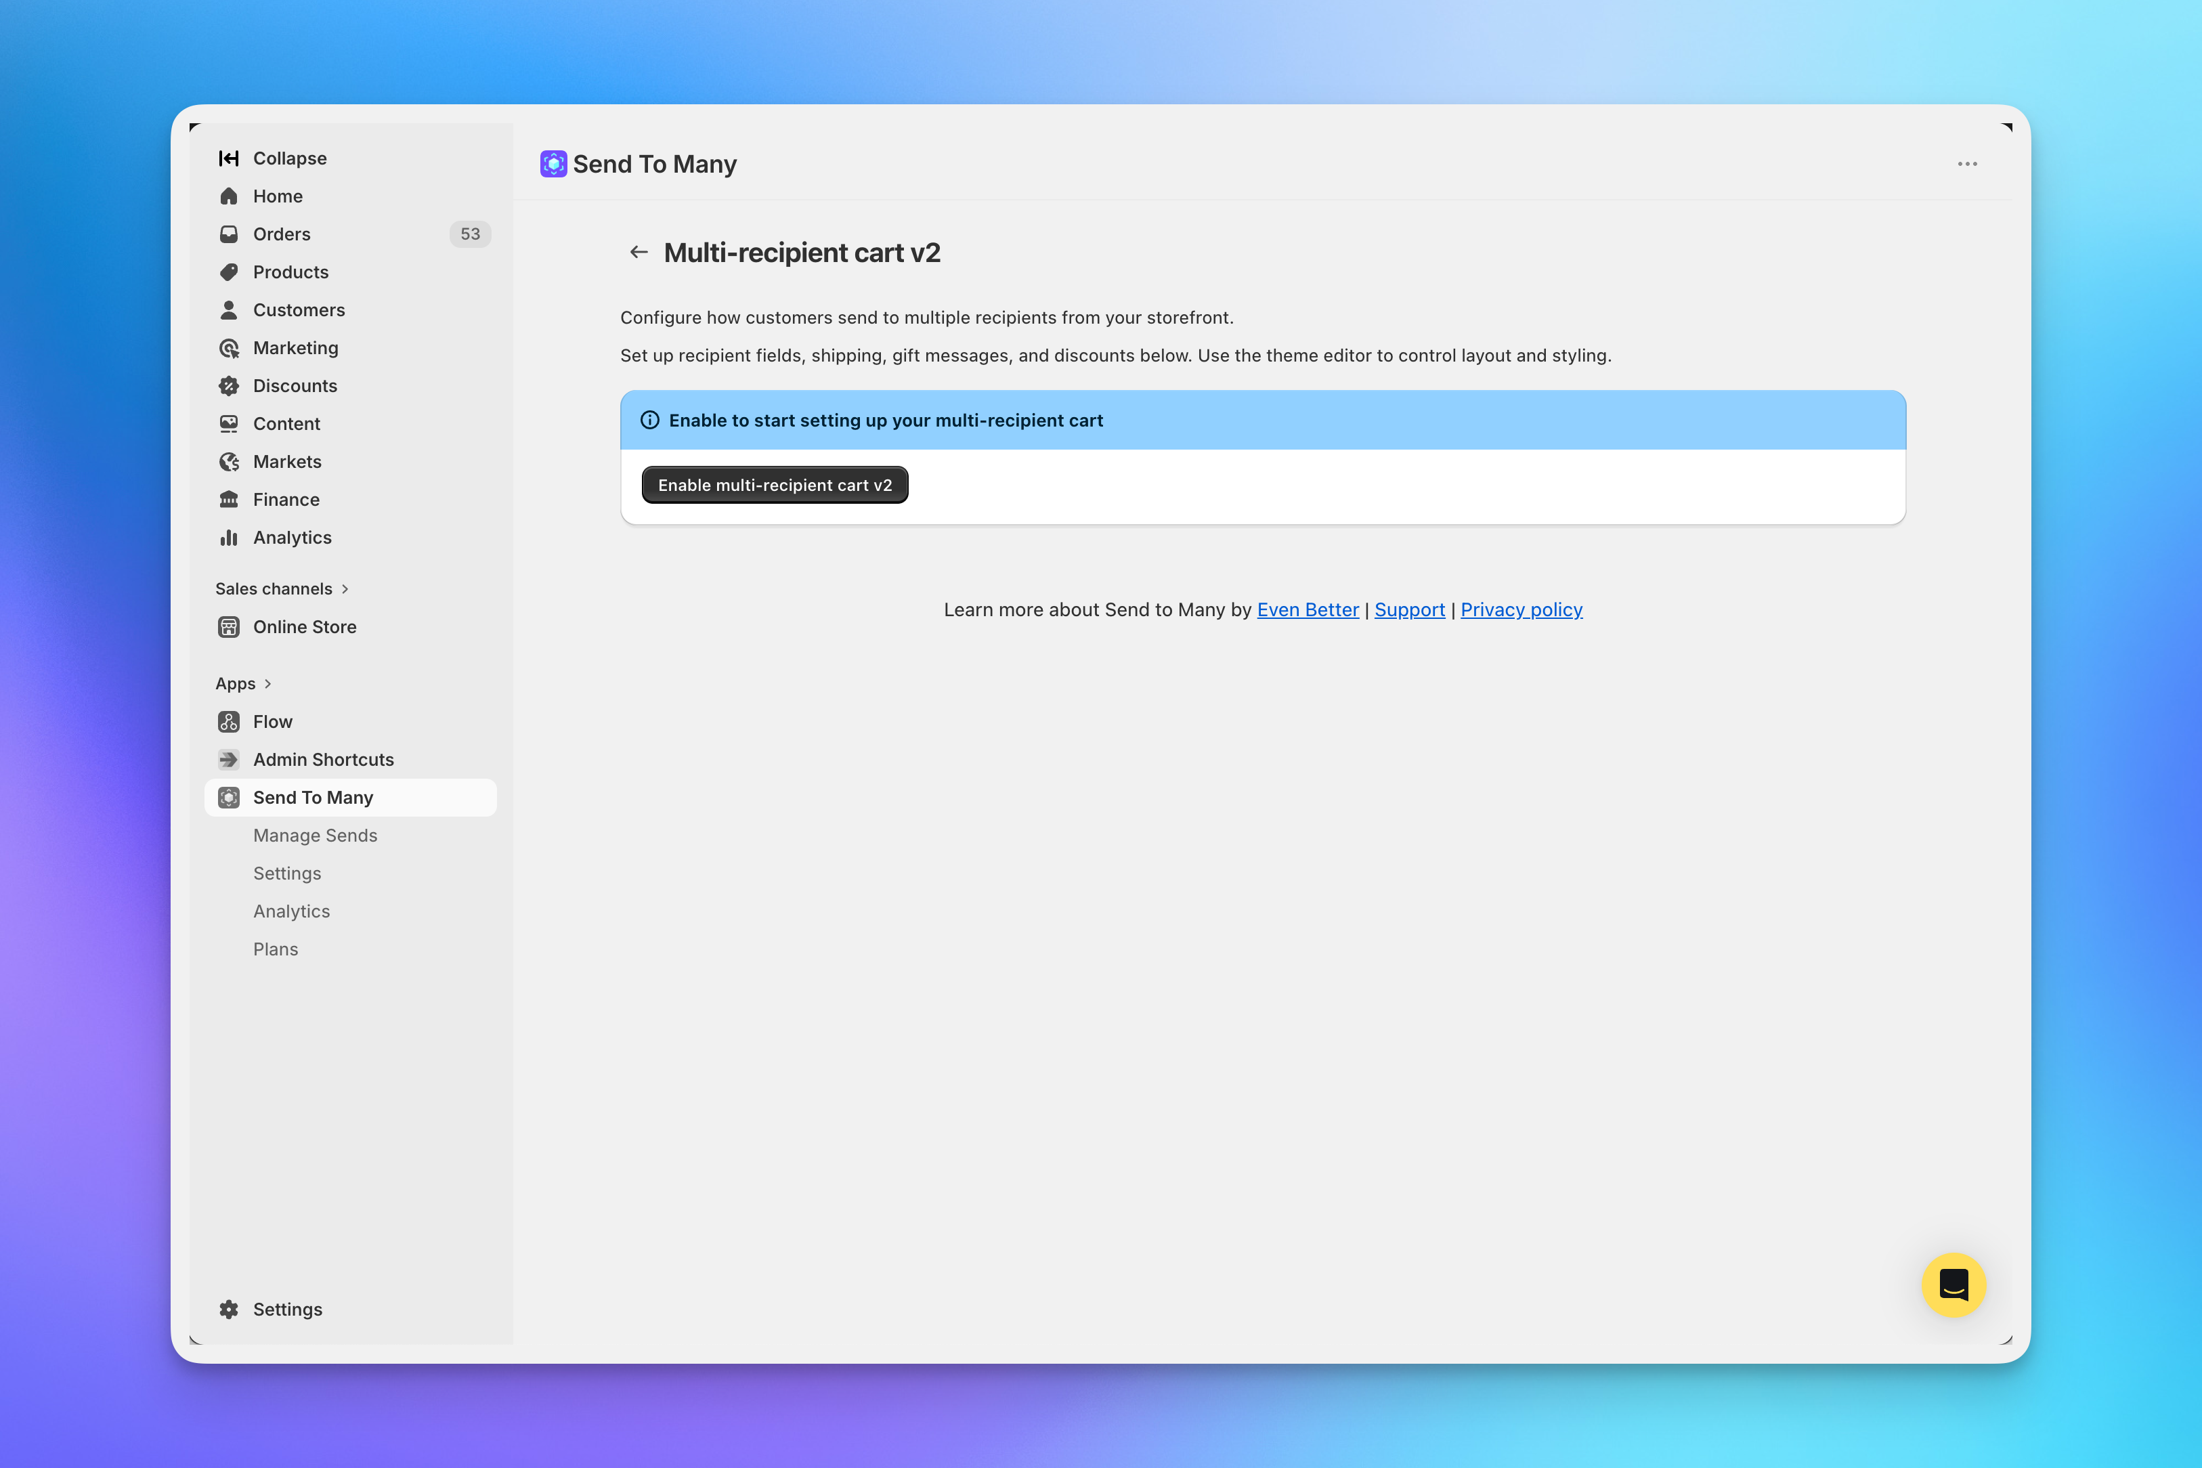Expand the Sales channels chevron
The width and height of the screenshot is (2202, 1468).
tap(345, 589)
